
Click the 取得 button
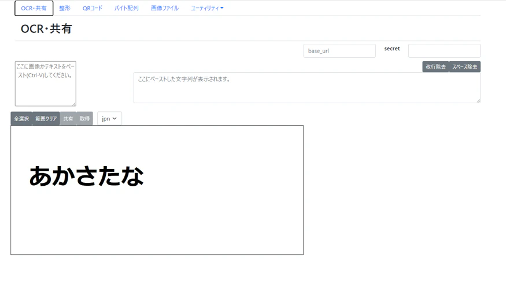coord(84,118)
